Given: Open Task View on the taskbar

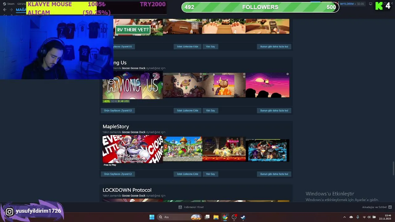Looking at the screenshot, I should point(207,217).
